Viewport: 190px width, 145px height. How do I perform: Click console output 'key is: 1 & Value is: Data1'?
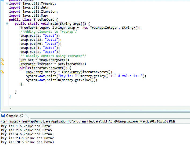[26, 126]
